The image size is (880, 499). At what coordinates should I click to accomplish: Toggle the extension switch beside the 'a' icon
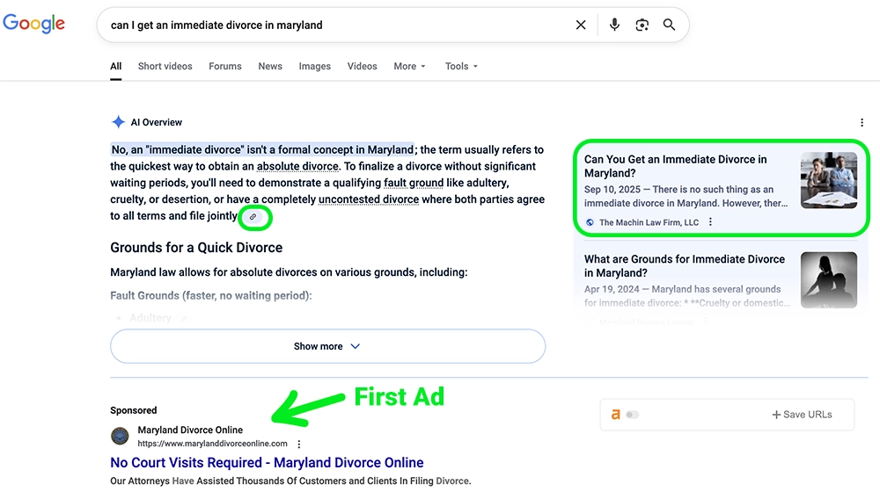tap(633, 415)
